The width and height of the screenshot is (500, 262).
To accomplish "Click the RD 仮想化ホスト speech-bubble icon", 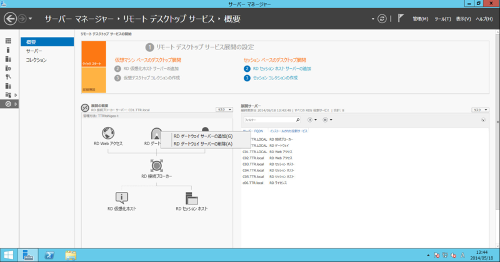I will (121, 198).
